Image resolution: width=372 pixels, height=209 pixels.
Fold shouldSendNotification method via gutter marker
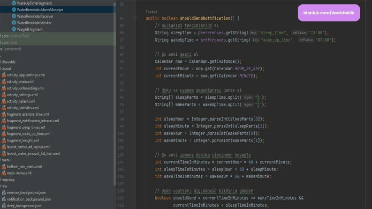[x=135, y=18]
